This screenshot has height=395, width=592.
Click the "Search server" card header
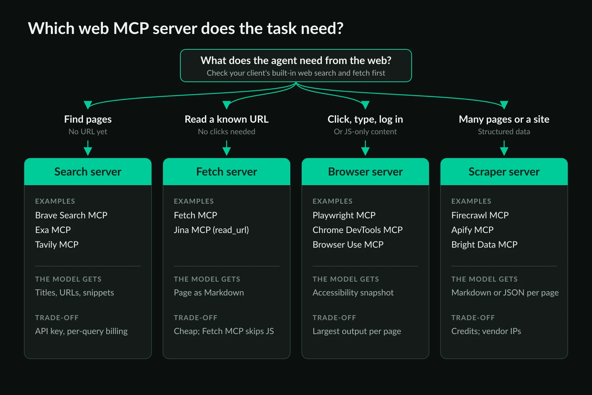[88, 172]
